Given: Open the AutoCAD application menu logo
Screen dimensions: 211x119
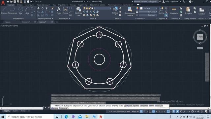Looking at the screenshot, I should (3, 3).
